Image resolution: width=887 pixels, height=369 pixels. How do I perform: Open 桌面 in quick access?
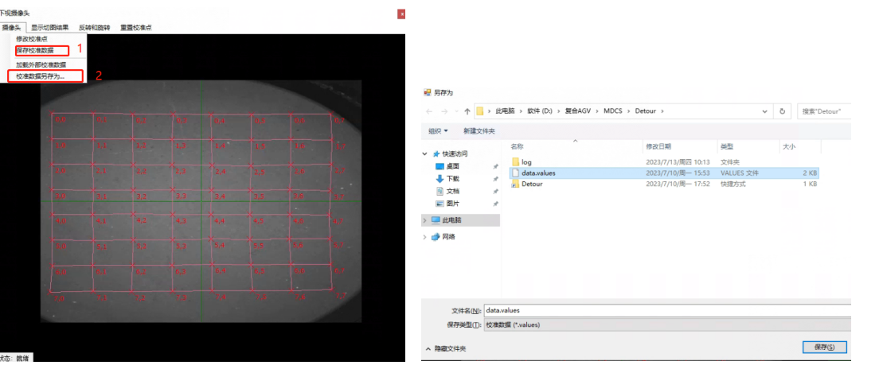point(452,167)
